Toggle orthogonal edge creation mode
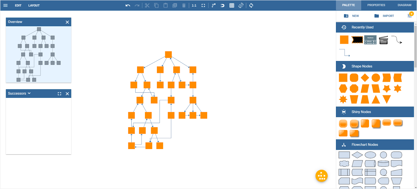 point(213,5)
